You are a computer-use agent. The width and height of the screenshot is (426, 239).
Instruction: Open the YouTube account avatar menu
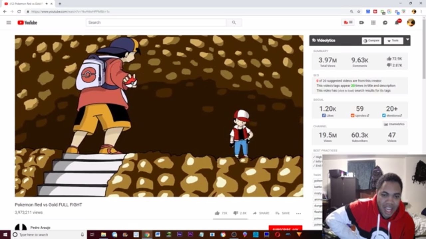click(x=411, y=23)
